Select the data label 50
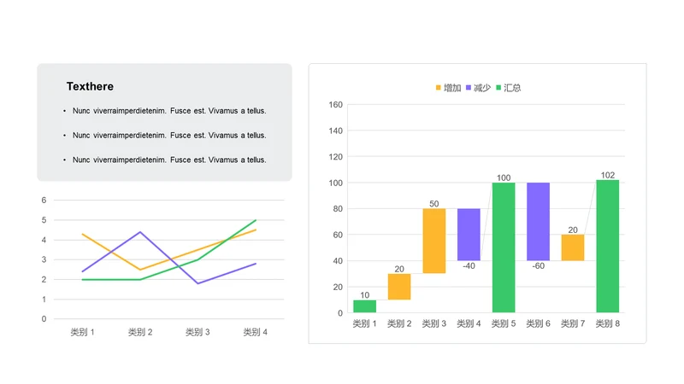This screenshot has height=384, width=684. pos(434,204)
